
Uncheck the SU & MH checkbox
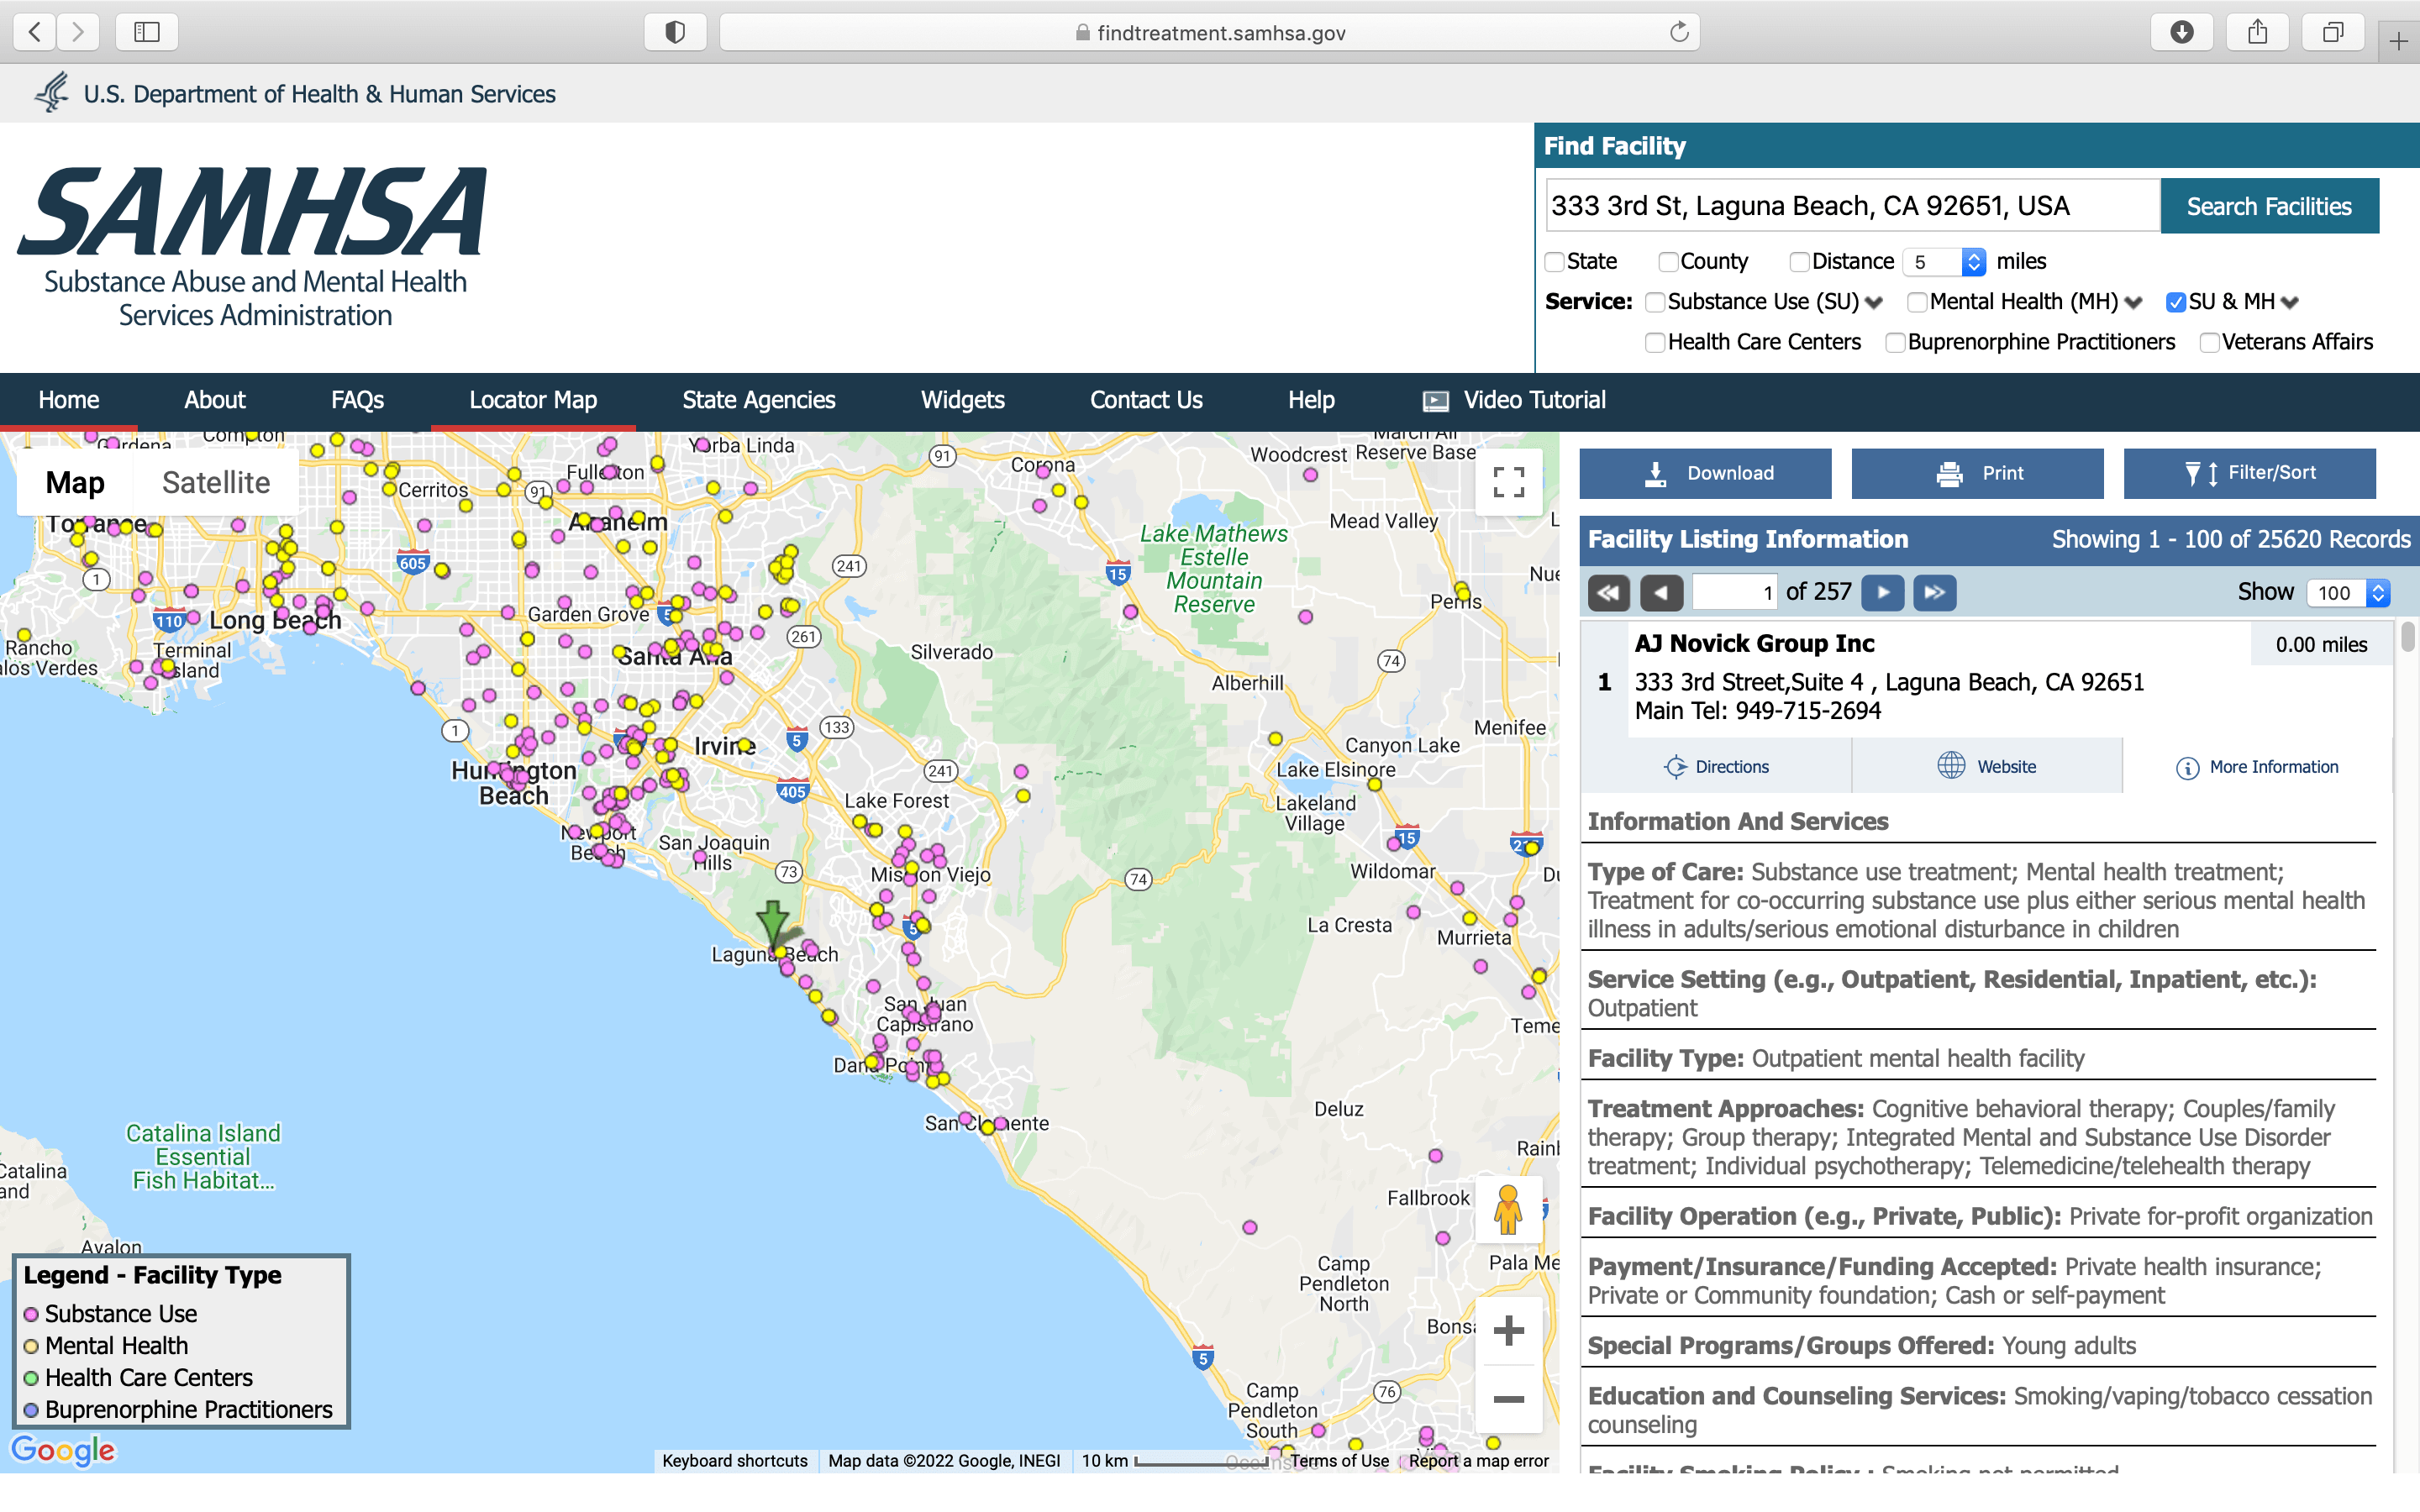(x=2175, y=302)
